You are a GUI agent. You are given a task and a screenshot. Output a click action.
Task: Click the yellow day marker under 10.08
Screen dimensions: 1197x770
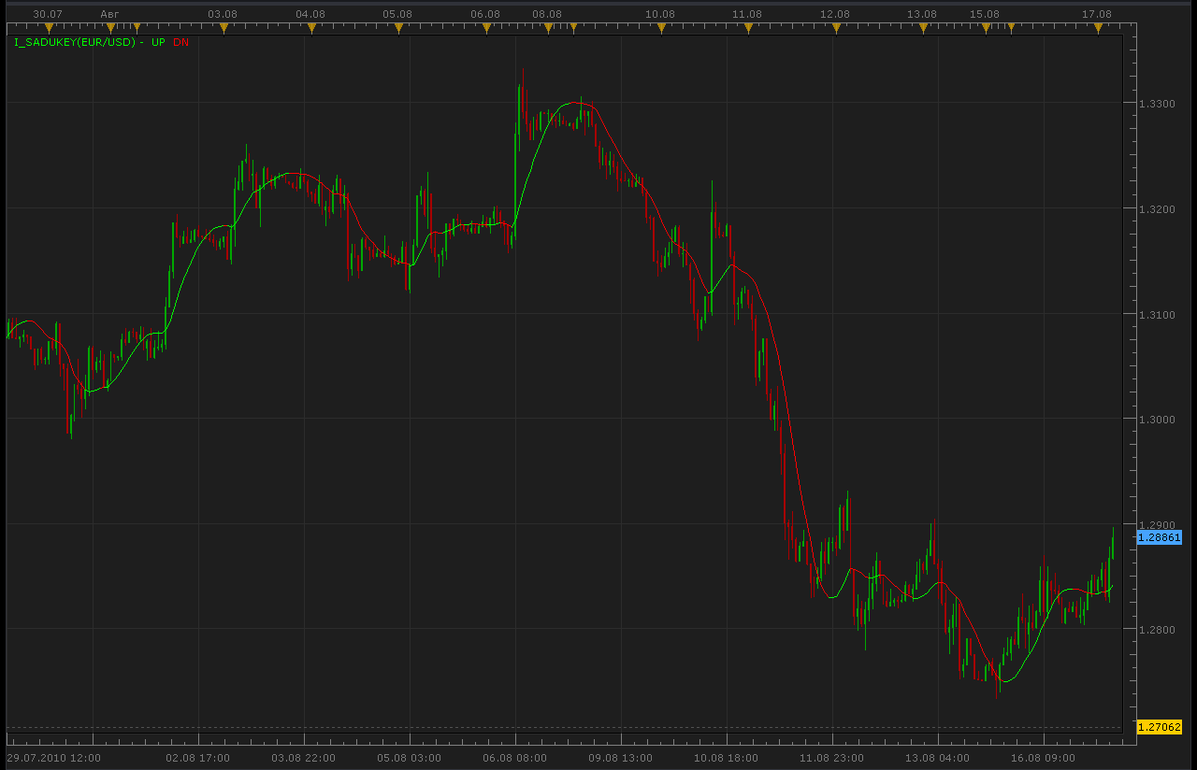[x=661, y=29]
